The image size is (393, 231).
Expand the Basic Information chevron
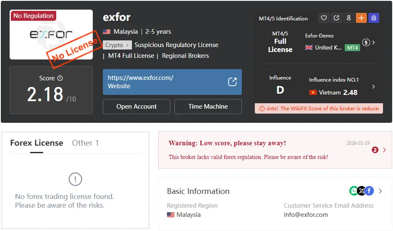[380, 191]
